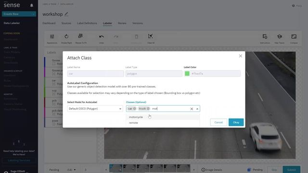
Task: Click the Create New button
Action: (x=19, y=14)
